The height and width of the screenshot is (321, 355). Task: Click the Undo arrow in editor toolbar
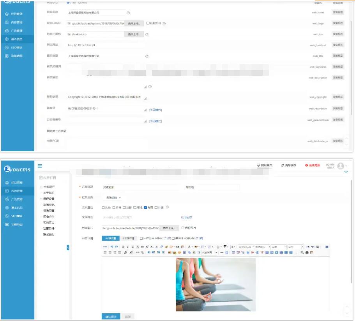tap(112, 247)
